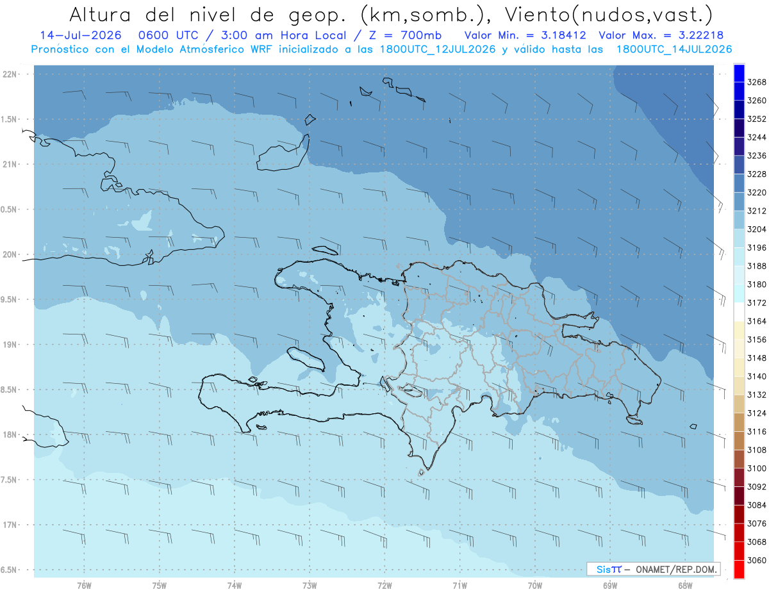Click the '17N' latitude label

tap(10, 524)
